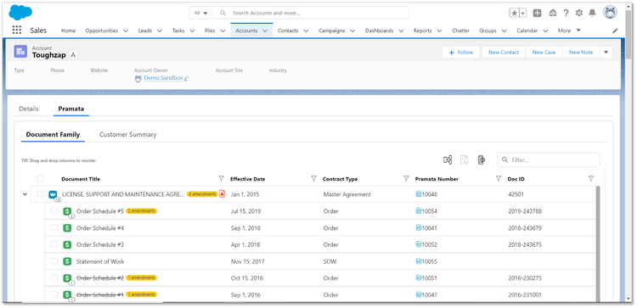Expand the Contacts nav dropdown chevron
Screen dimensions: 637x308
point(306,31)
